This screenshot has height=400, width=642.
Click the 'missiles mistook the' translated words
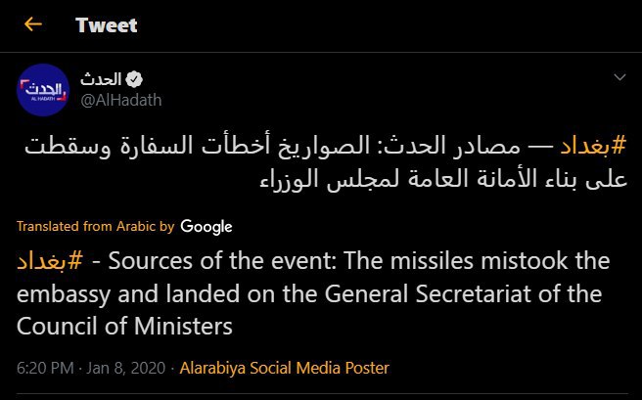tap(477, 261)
